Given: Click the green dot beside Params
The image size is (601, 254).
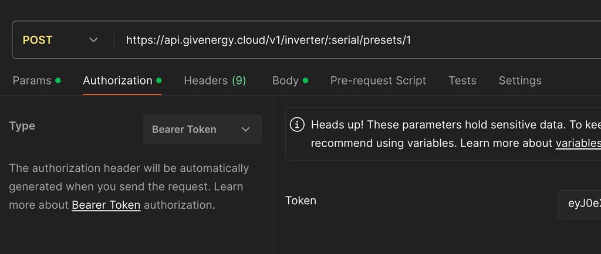Looking at the screenshot, I should 58,80.
